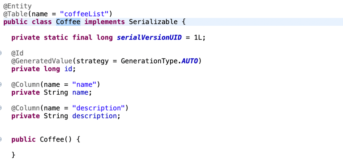Click the implements keyword in class declaration
343x163 pixels.
pos(104,22)
